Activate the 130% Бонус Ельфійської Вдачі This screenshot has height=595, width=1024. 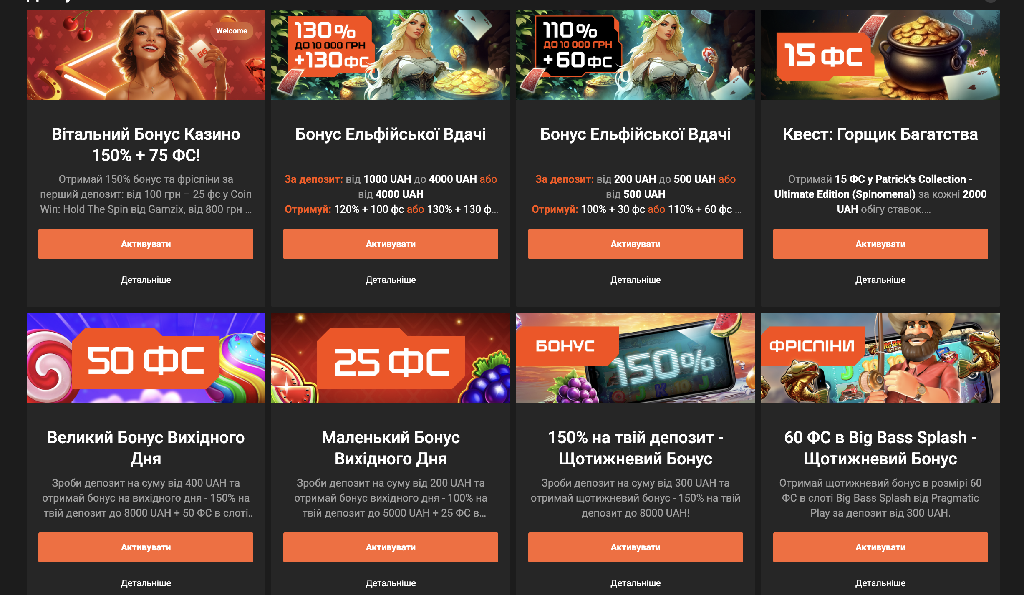[x=391, y=244]
